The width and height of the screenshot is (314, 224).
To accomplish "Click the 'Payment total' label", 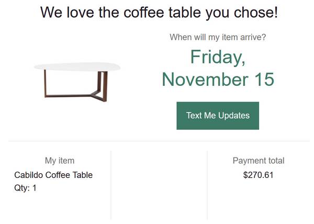I will pyautogui.click(x=259, y=161).
